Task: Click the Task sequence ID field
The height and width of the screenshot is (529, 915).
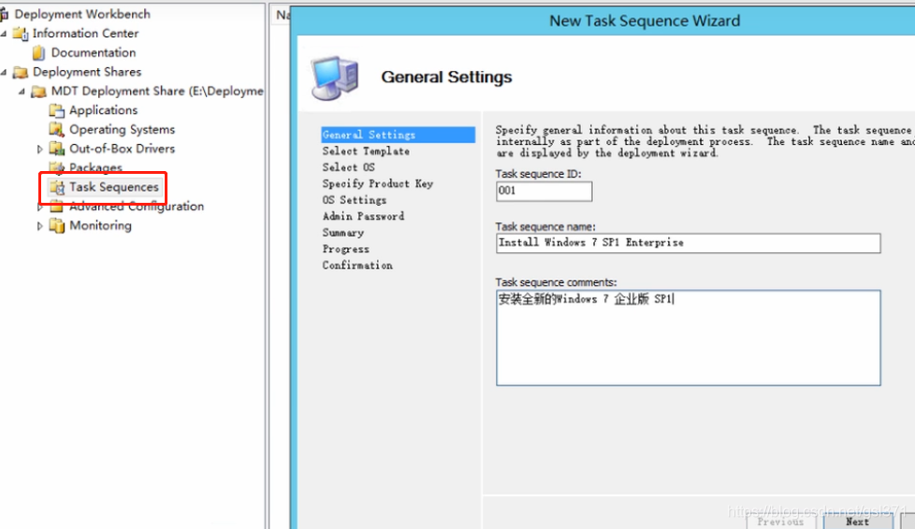Action: pos(544,192)
